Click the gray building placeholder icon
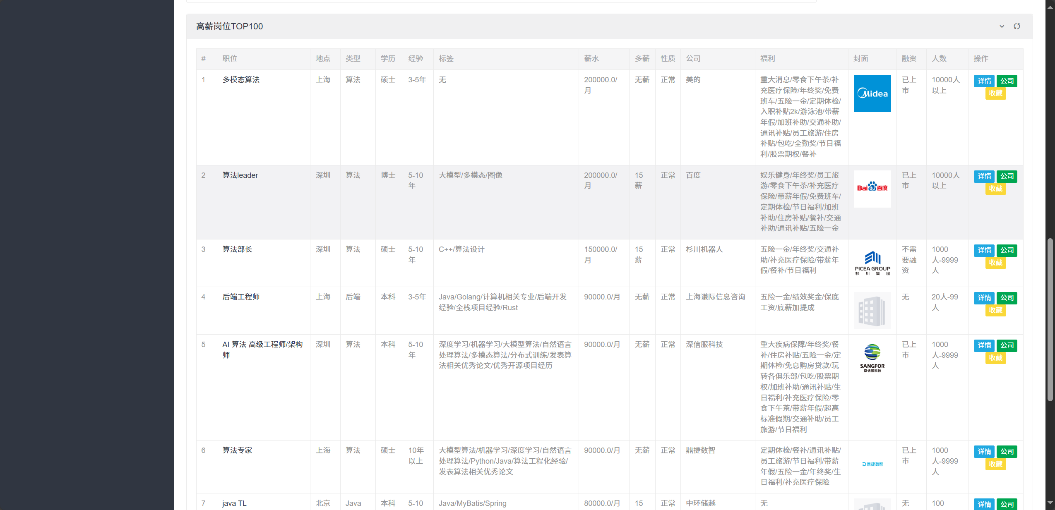 (x=872, y=311)
